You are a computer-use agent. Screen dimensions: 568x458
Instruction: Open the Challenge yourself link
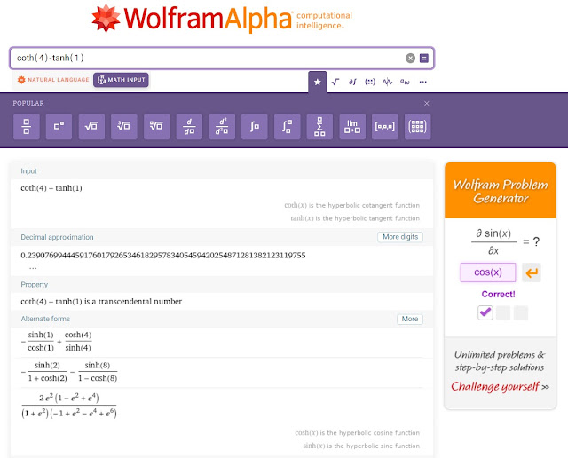pyautogui.click(x=500, y=387)
